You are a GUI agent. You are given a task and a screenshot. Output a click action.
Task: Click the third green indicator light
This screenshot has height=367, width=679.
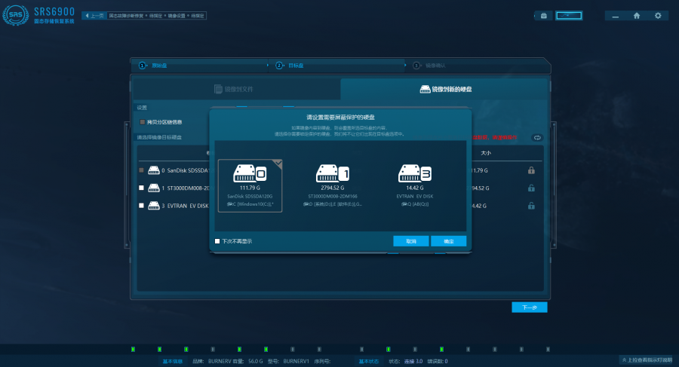[186, 349]
